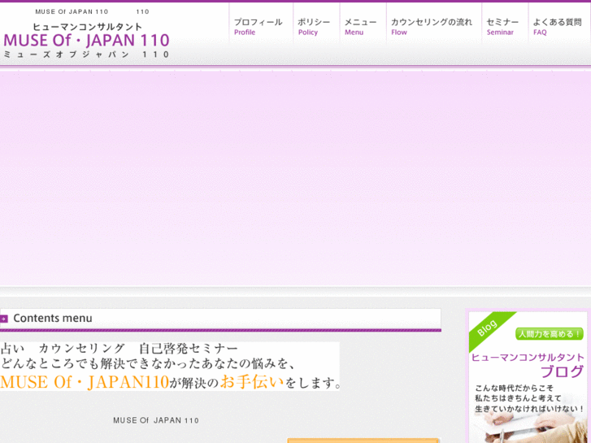
Task: Open the プロフィール Profile nav item
Action: coord(260,26)
